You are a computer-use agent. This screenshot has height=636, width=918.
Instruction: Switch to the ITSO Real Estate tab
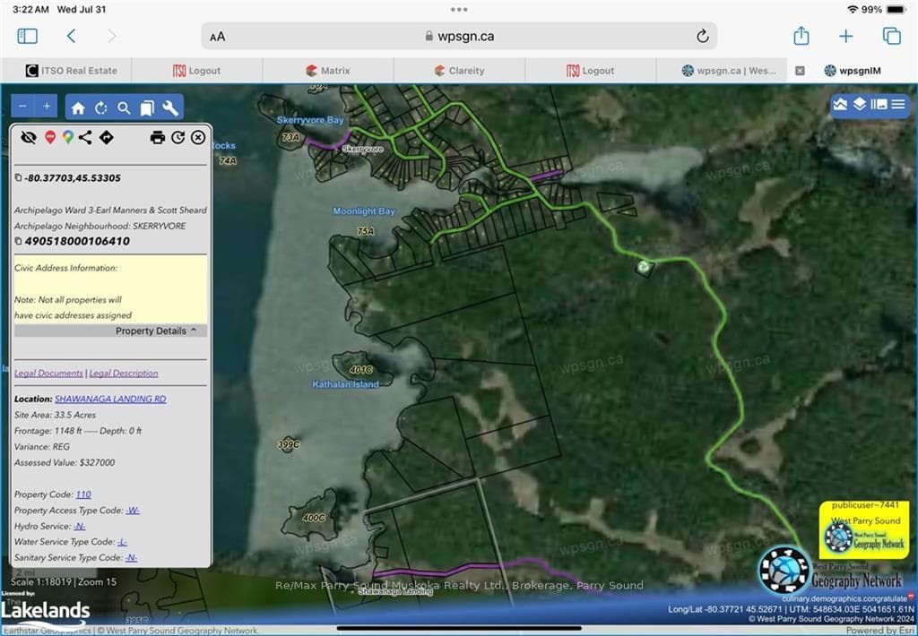pyautogui.click(x=72, y=70)
